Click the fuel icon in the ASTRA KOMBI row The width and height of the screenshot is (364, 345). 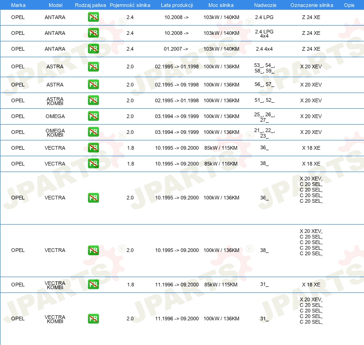(x=93, y=100)
